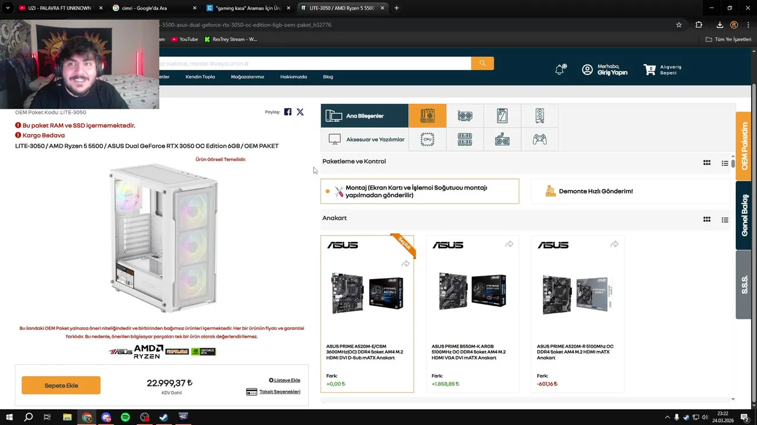
Task: Select the gamepad accessories icon
Action: tap(539, 139)
